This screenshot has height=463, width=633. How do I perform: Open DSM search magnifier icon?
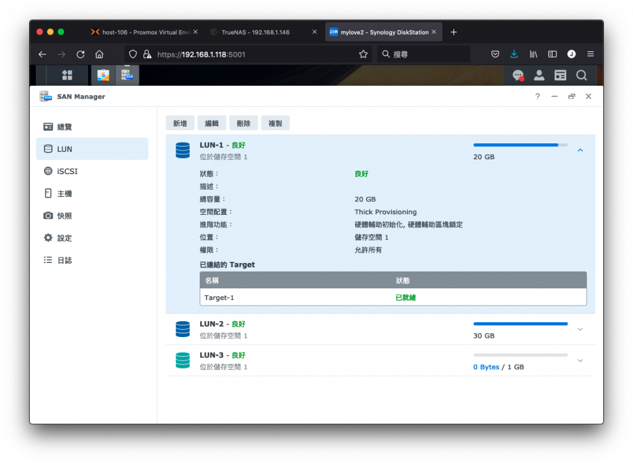pyautogui.click(x=581, y=75)
